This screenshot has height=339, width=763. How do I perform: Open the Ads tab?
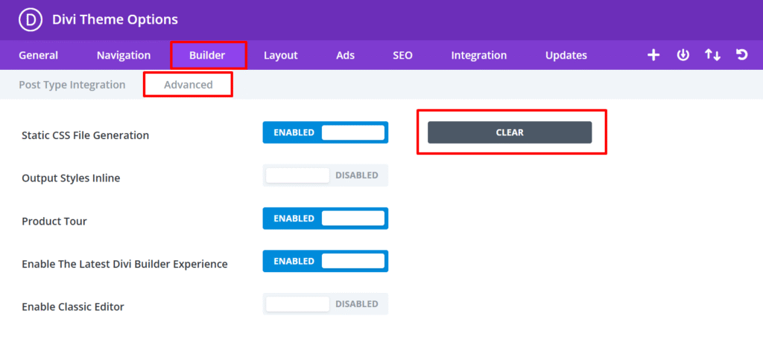[x=346, y=55]
